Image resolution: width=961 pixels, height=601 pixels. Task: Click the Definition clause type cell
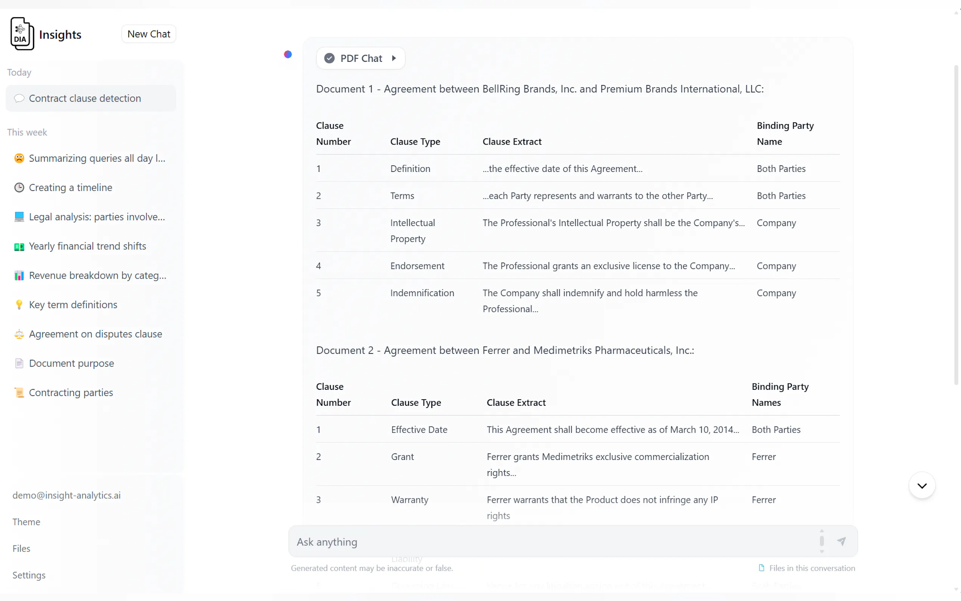point(410,168)
